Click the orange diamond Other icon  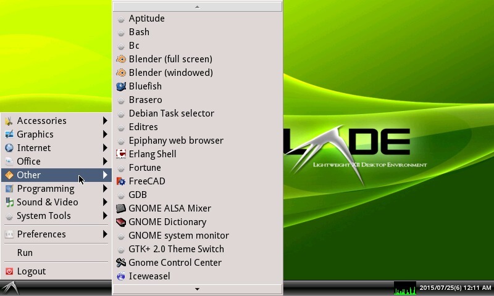(x=9, y=175)
